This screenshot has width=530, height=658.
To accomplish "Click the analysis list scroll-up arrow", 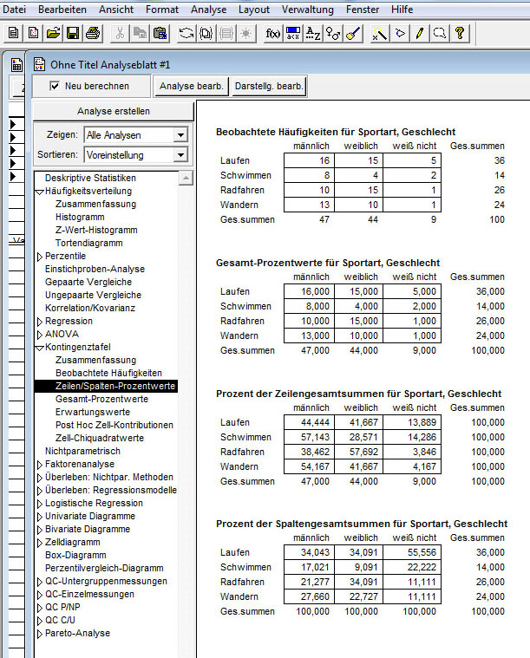I will [186, 179].
